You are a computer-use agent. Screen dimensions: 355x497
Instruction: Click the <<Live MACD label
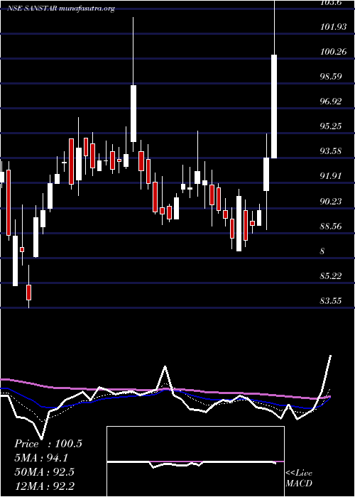point(299,479)
